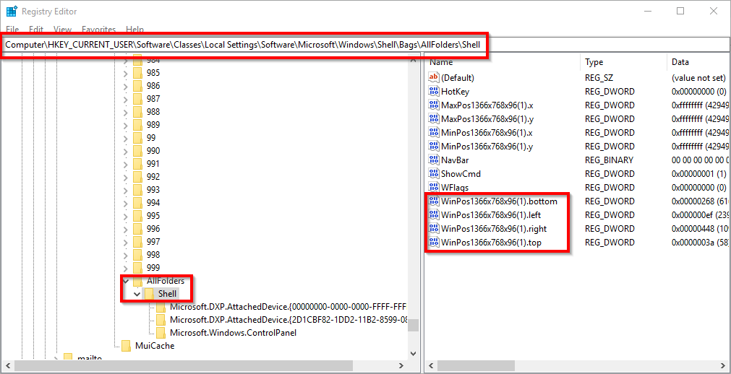Click the MinPos1366x768x96(1).y value icon
Viewport: 731px width, 374px height.
coord(434,147)
